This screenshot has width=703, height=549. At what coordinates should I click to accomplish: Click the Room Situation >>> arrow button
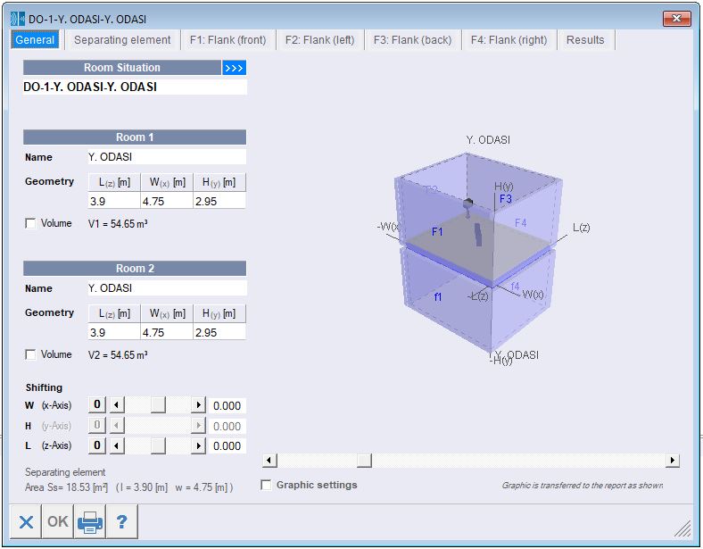(x=234, y=68)
